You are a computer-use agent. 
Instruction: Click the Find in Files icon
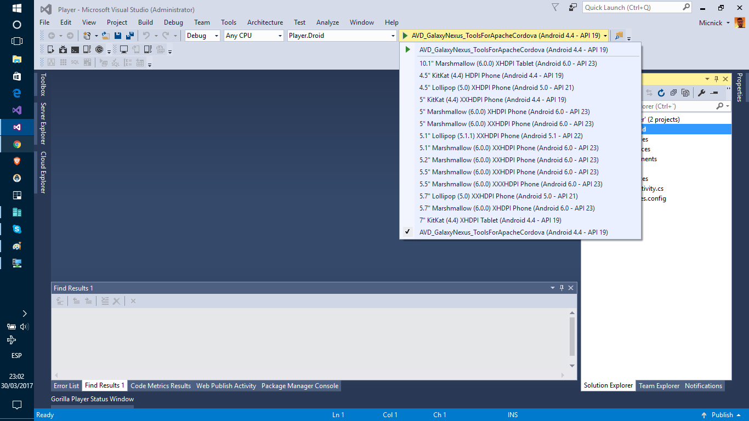619,36
